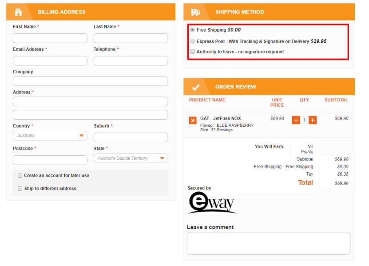Image resolution: width=369 pixels, height=266 pixels.
Task: Click the QTY column header
Action: tap(304, 100)
